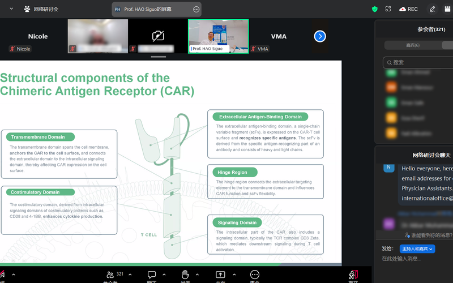Click the raise hand icon

click(185, 275)
